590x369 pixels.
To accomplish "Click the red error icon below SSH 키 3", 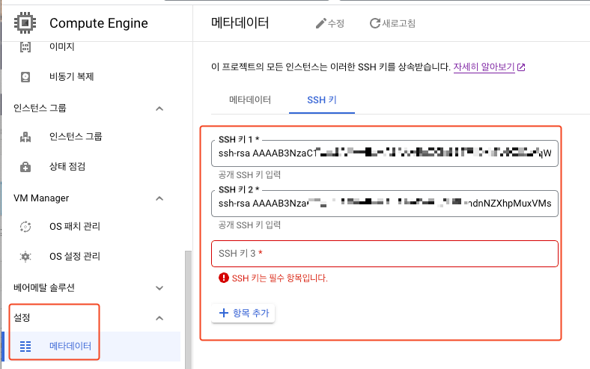I will (x=224, y=278).
